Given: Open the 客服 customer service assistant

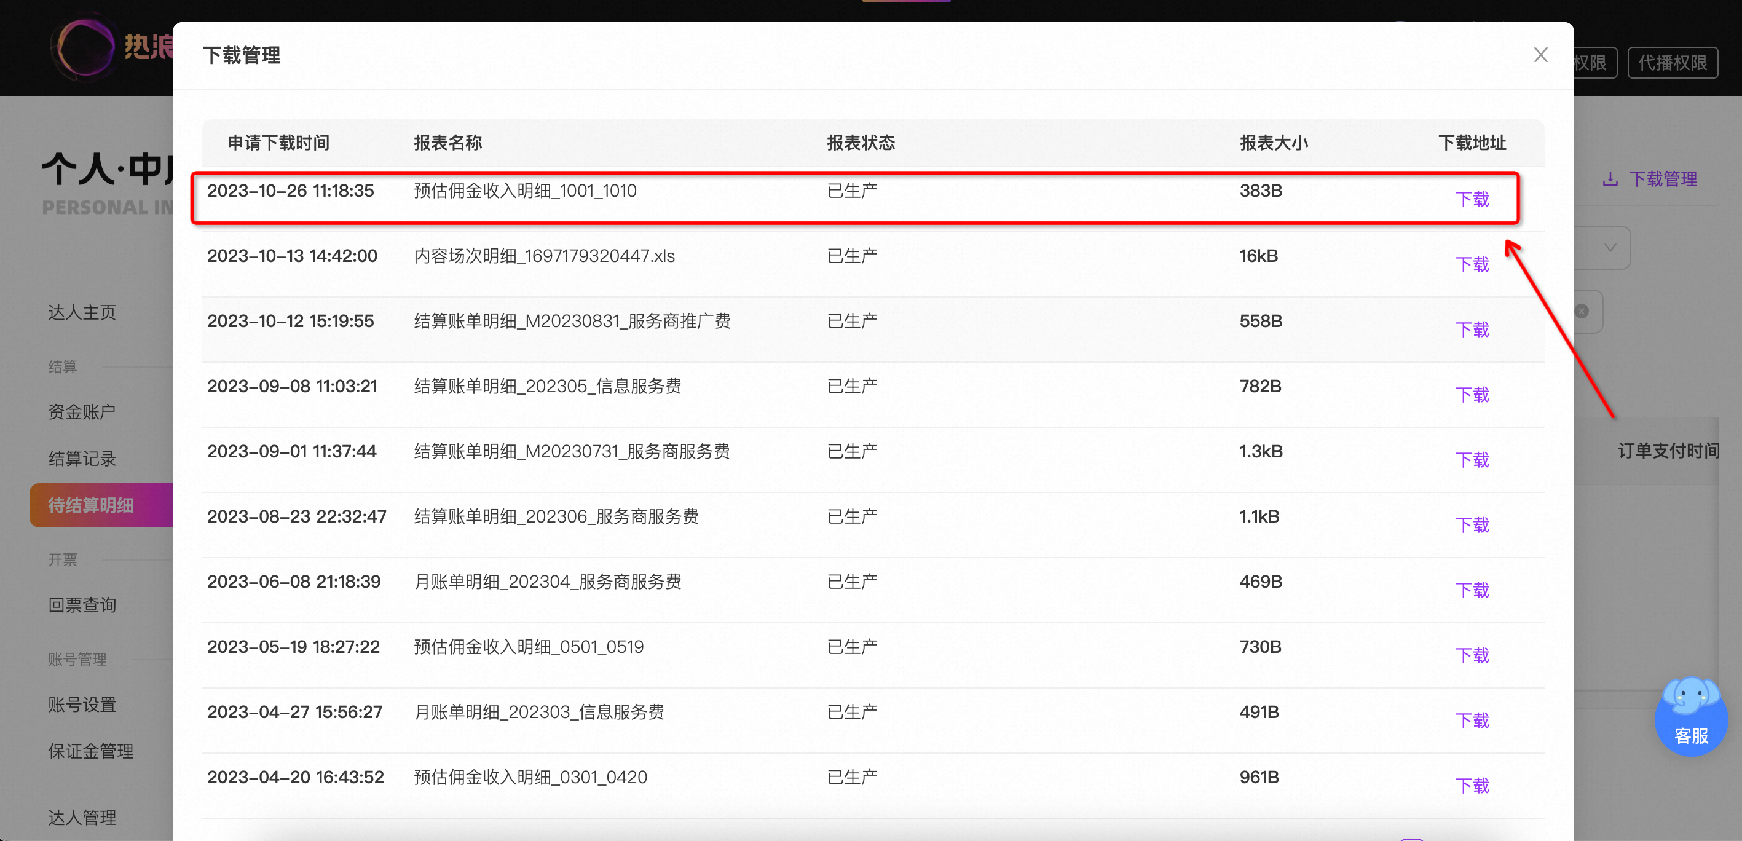Looking at the screenshot, I should coord(1690,717).
